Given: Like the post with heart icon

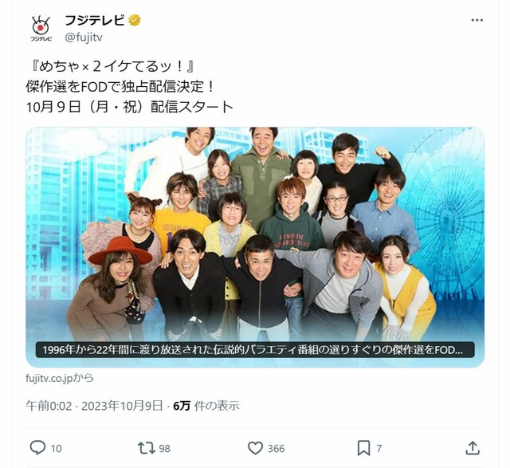Looking at the screenshot, I should coord(255,448).
